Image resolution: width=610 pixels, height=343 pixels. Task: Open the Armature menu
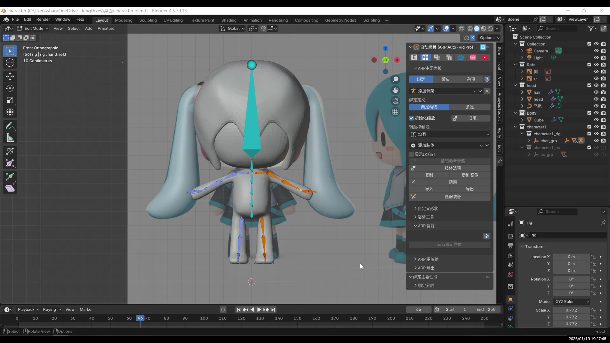106,29
